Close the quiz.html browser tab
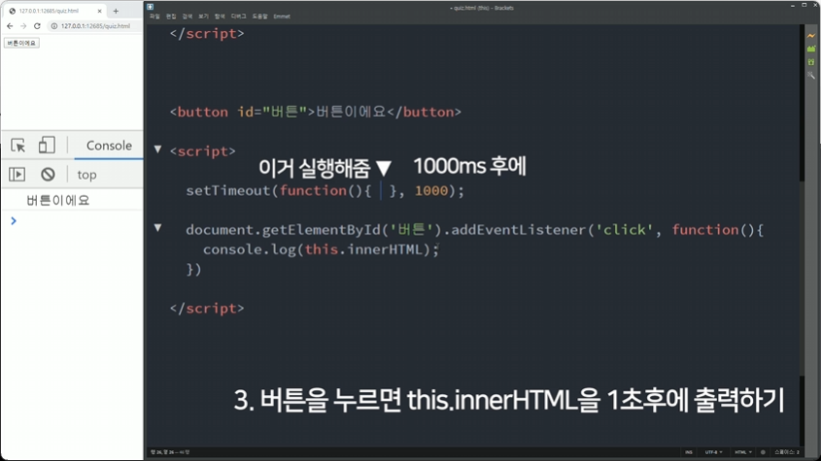 click(99, 11)
